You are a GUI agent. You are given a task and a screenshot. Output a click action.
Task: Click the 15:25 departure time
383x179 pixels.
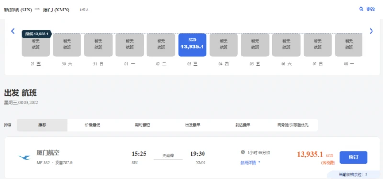coord(139,154)
